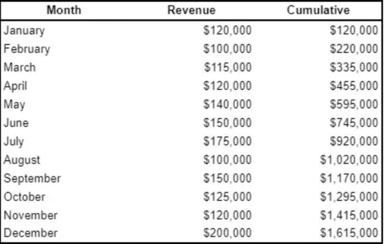
Task: Select the June cumulative cell $745,000
Action: coord(354,123)
